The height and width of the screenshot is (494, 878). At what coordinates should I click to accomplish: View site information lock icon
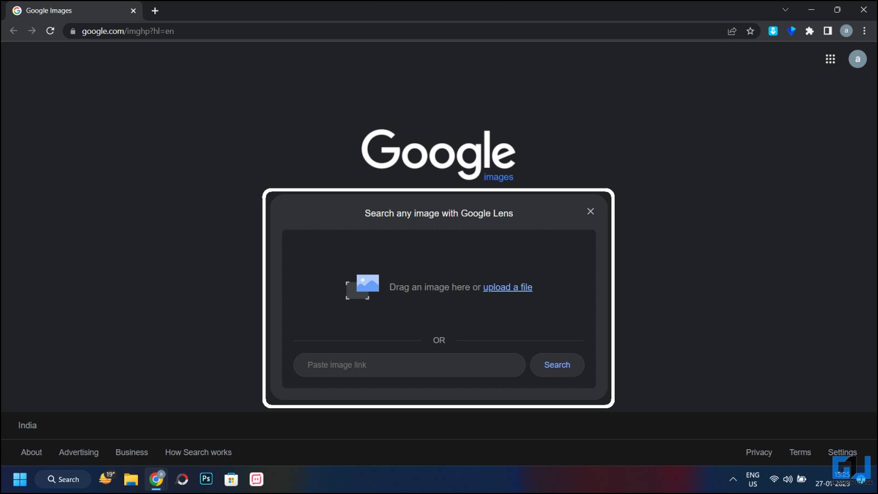73,31
